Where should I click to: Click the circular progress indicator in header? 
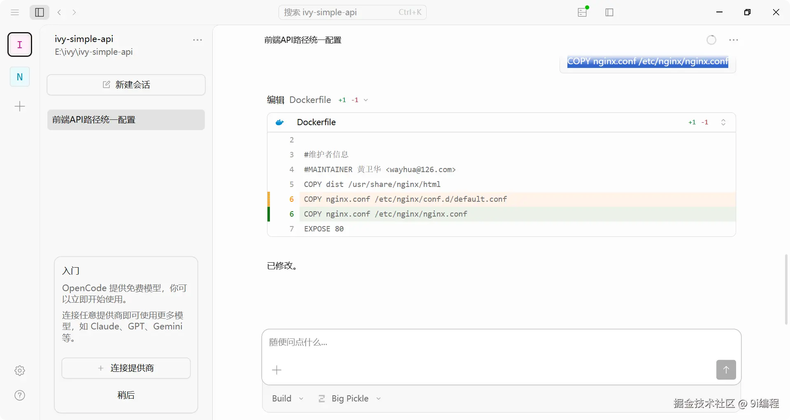pyautogui.click(x=711, y=40)
